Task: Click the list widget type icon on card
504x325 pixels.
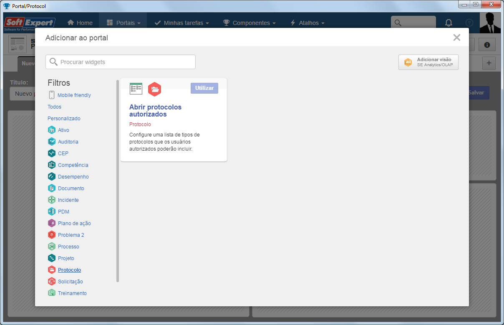Action: [136, 89]
